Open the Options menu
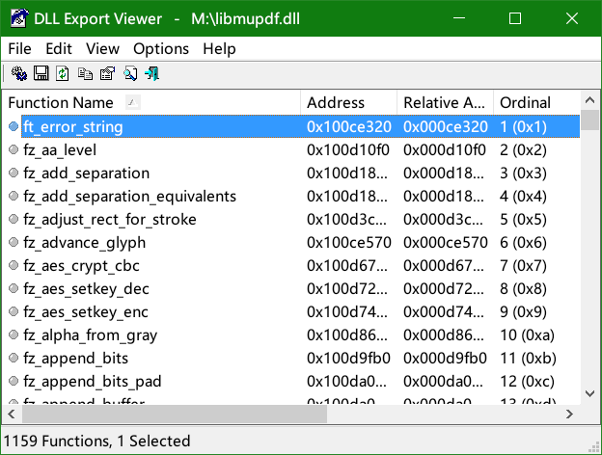Image resolution: width=602 pixels, height=455 pixels. tap(161, 49)
